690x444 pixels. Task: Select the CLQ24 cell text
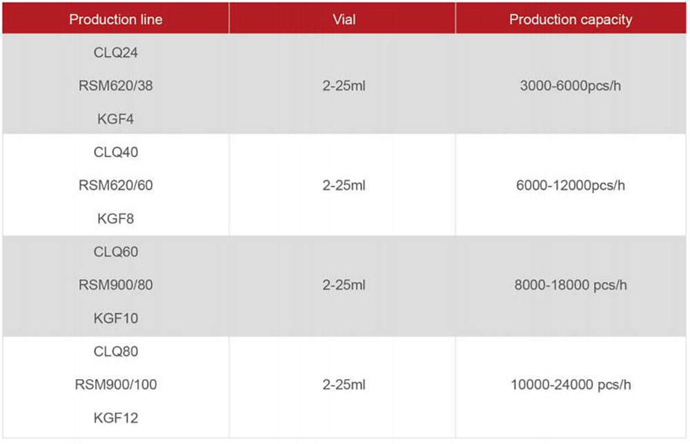pos(115,53)
